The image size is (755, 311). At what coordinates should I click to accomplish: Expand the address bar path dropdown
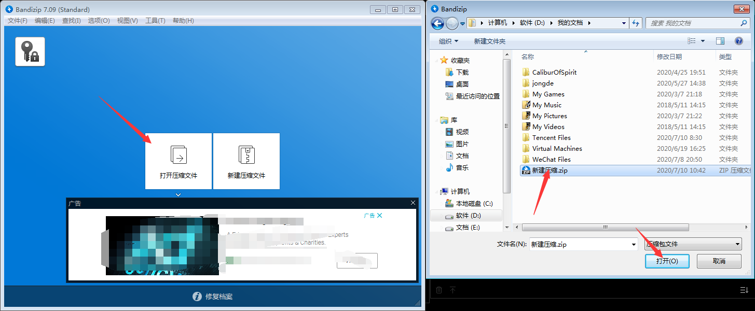624,23
